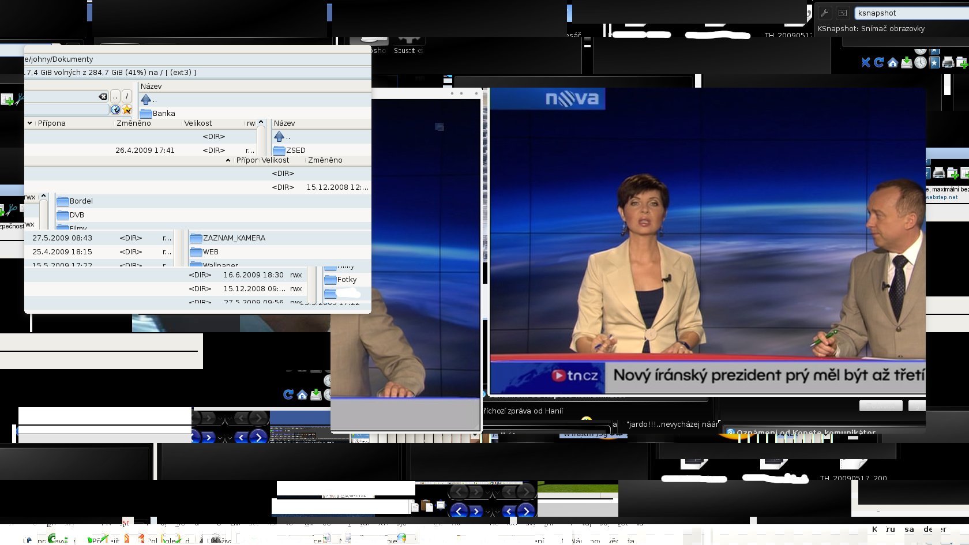Click the system activity monitor icon in the launcher
This screenshot has width=969, height=545.
[x=843, y=13]
